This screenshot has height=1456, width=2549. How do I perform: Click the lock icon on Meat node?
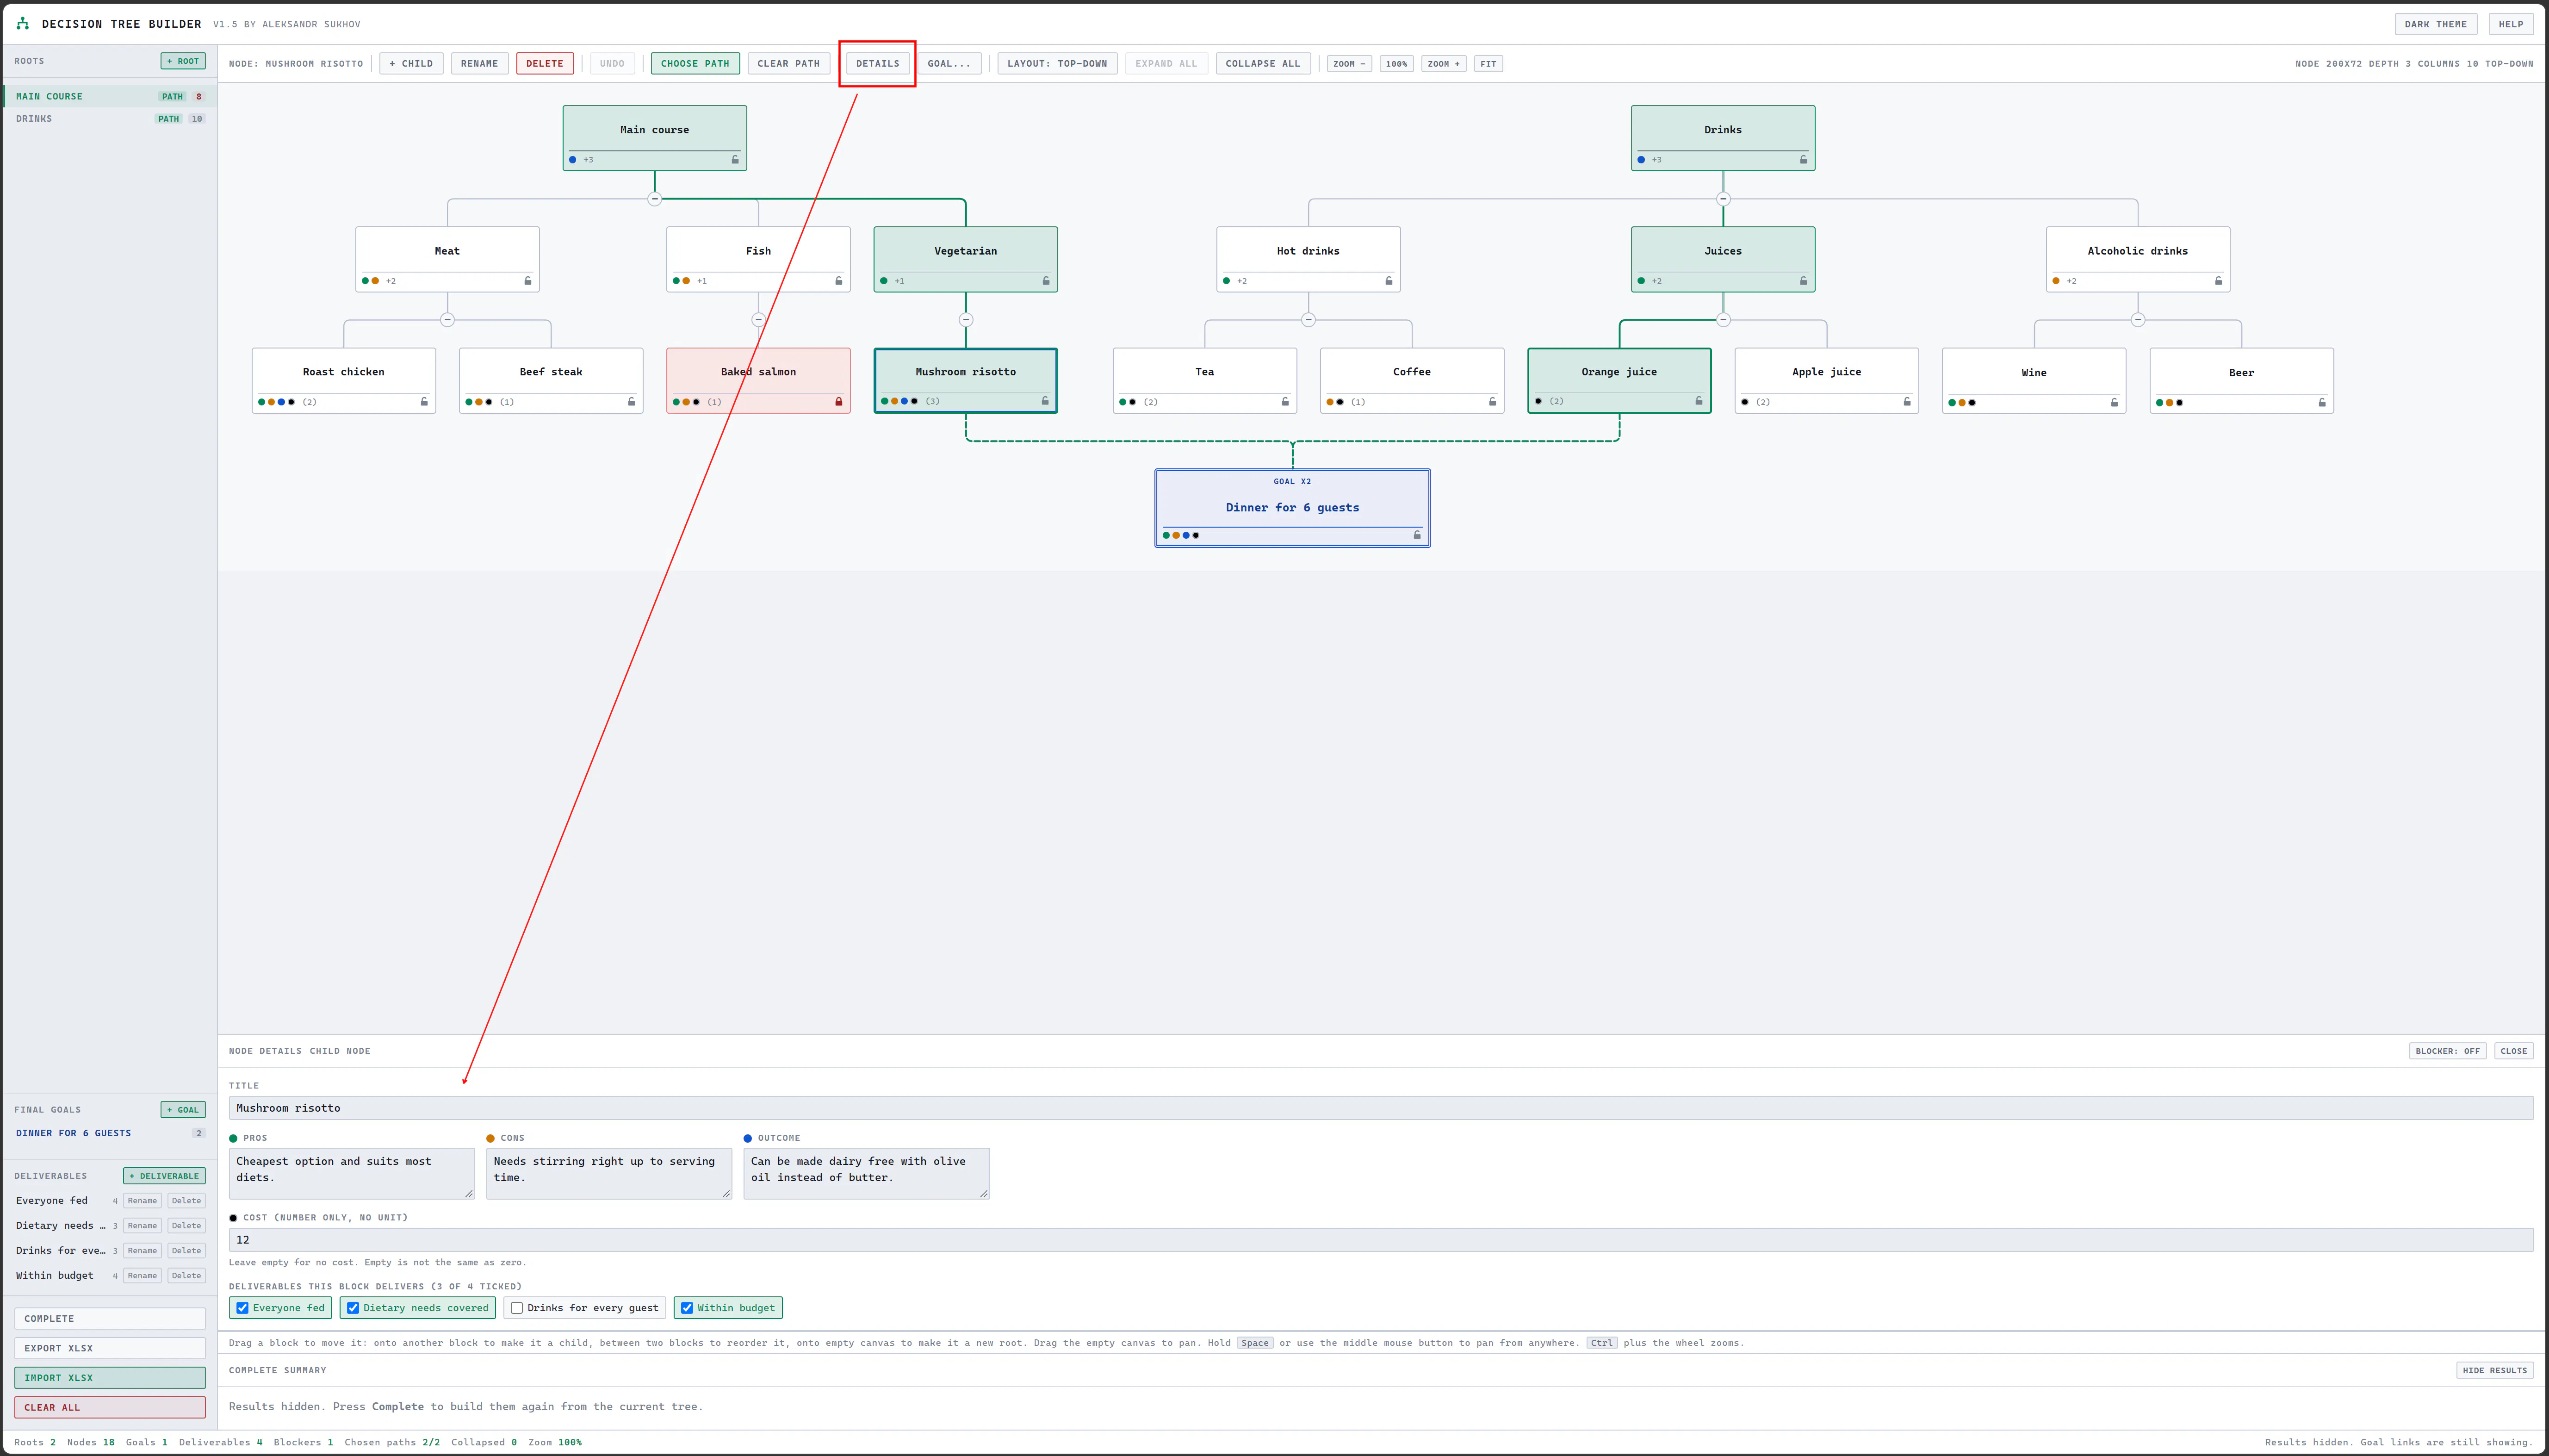coord(528,281)
